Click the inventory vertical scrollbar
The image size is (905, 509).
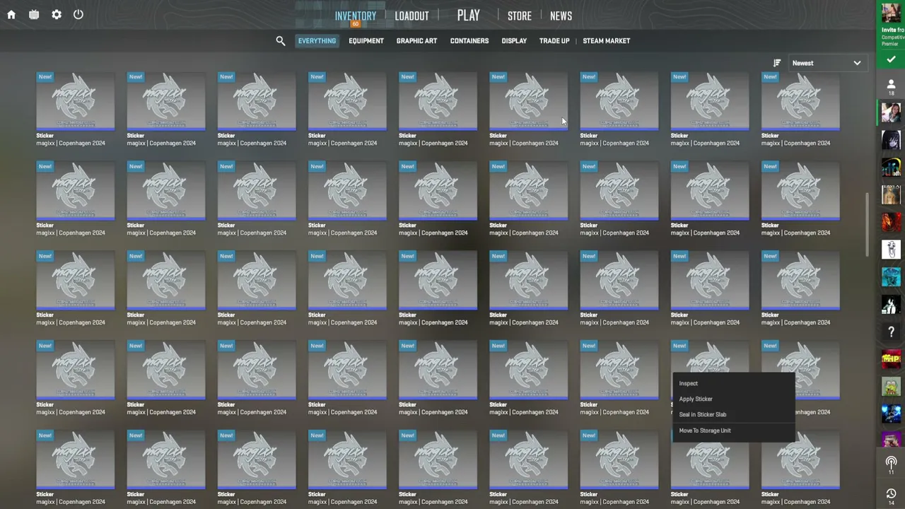(x=867, y=224)
